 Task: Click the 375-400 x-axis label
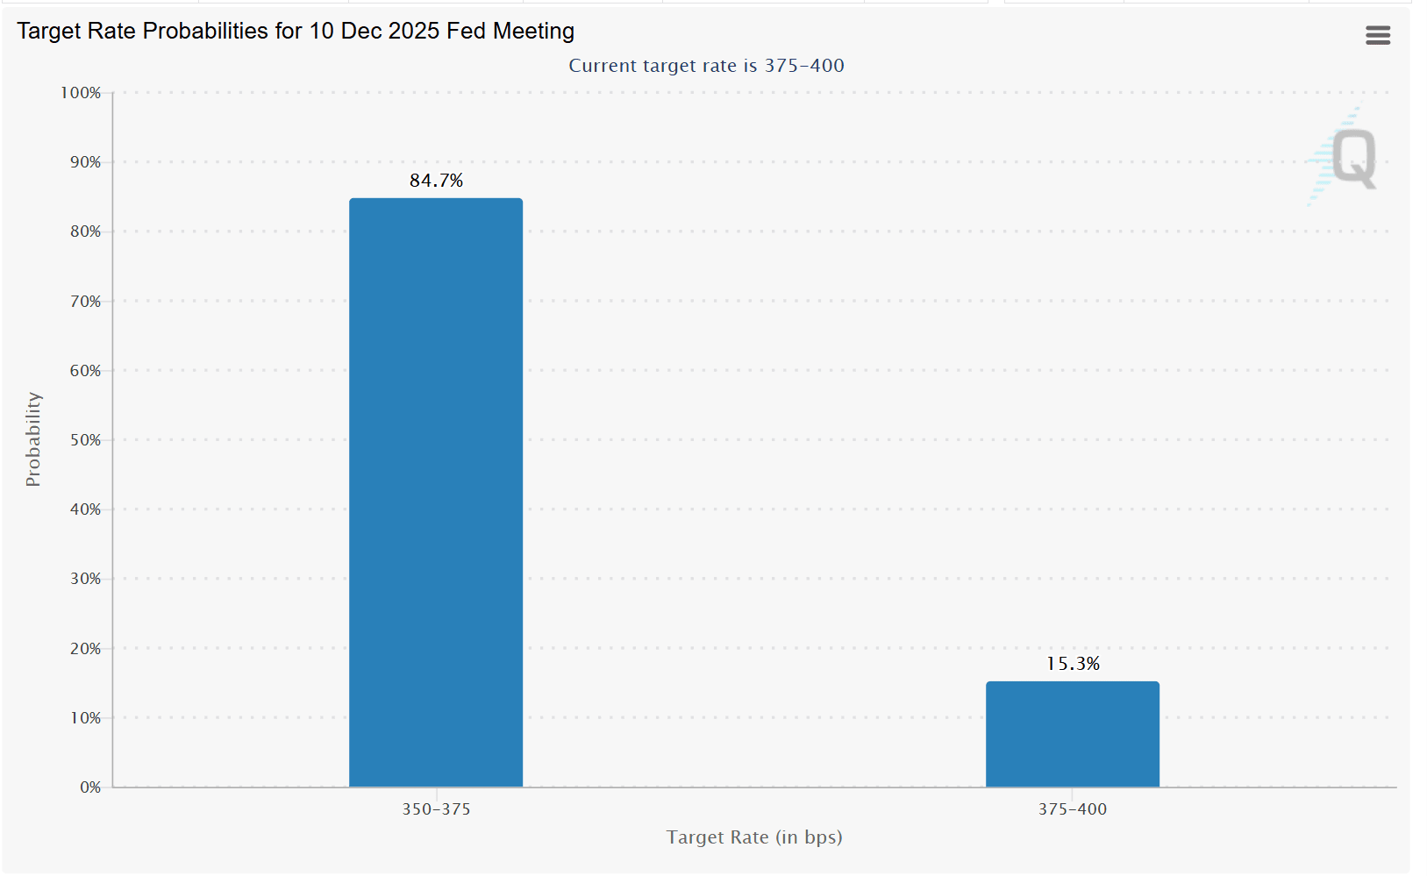1072,809
